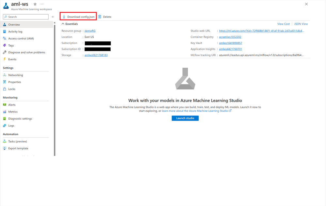
Task: Click the Metrics chart icon
Action: pyautogui.click(x=5, y=112)
